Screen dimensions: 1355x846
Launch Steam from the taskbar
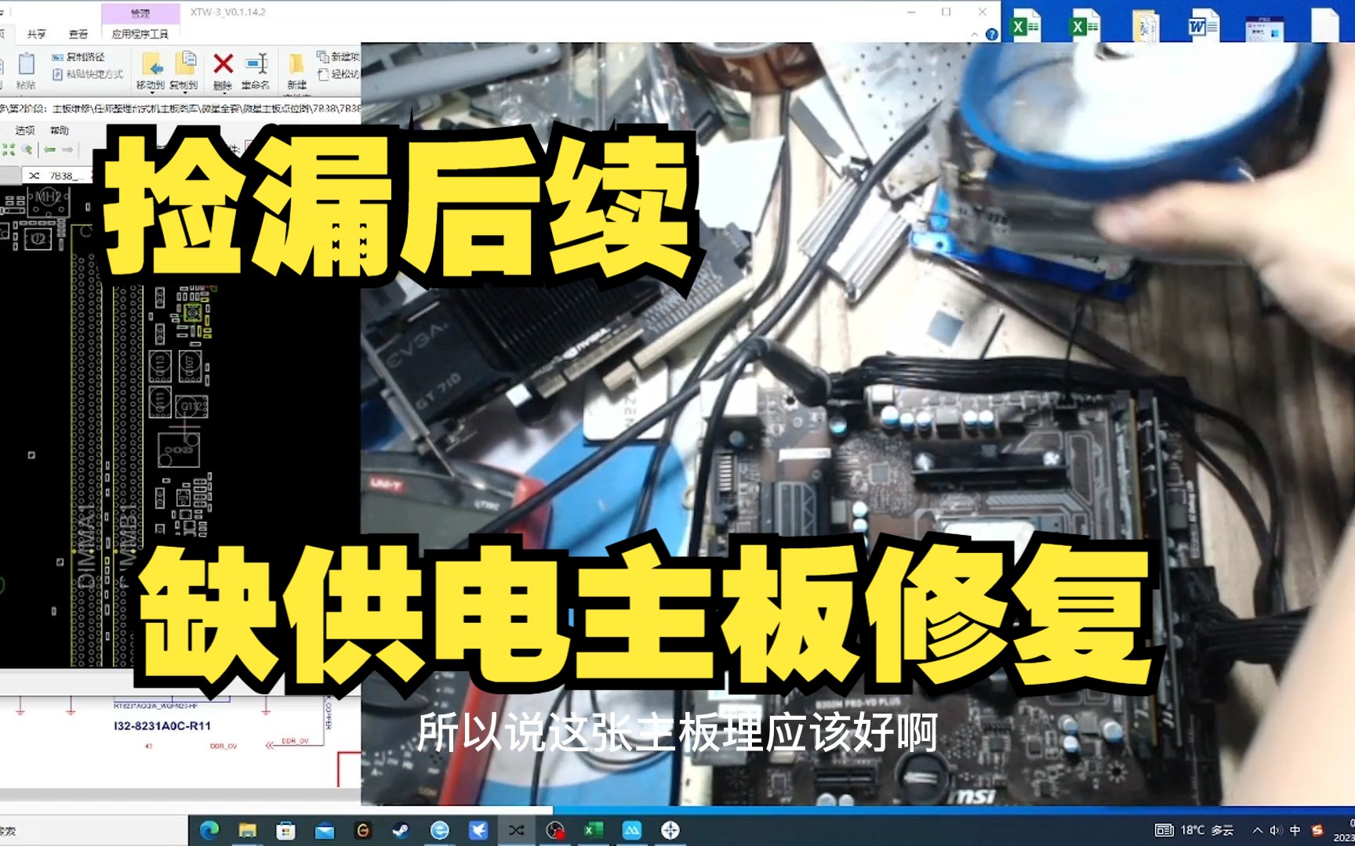pyautogui.click(x=400, y=830)
